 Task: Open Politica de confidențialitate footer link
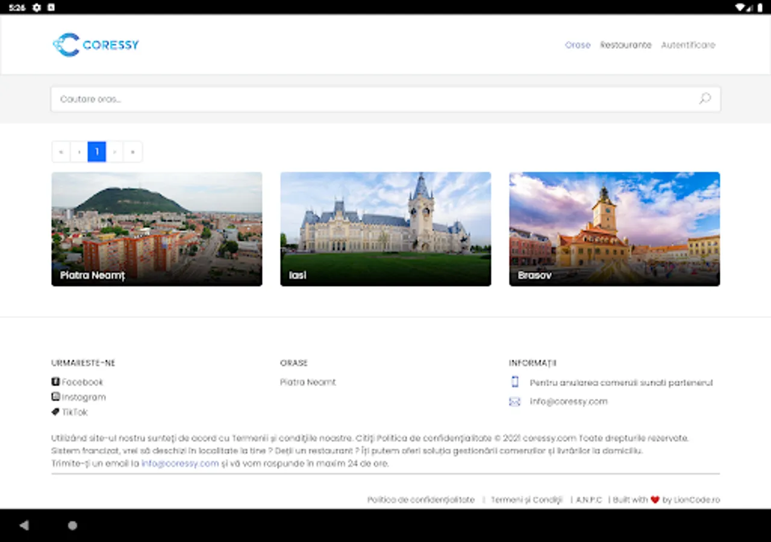(421, 500)
